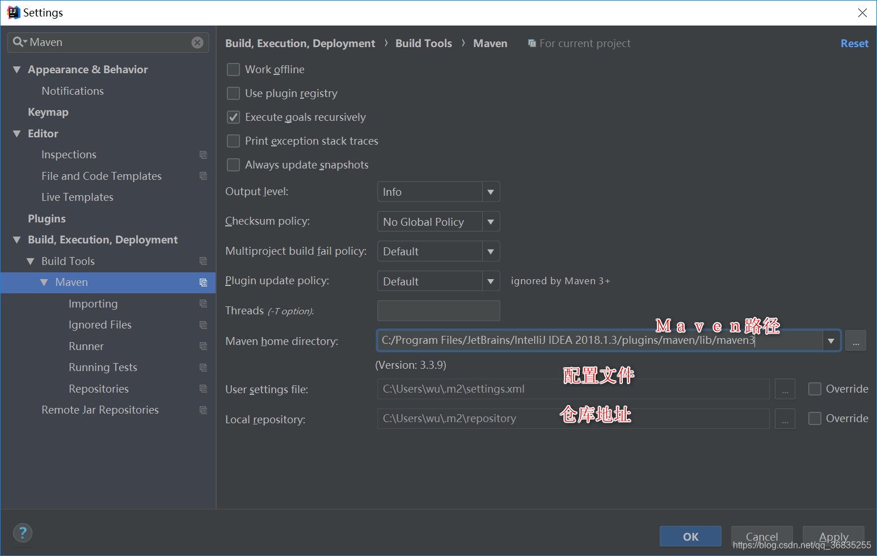Enable Print exception stack traces

(x=233, y=141)
